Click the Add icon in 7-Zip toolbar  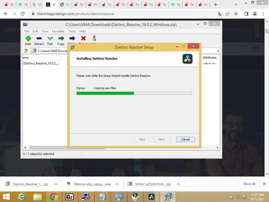tap(28, 38)
